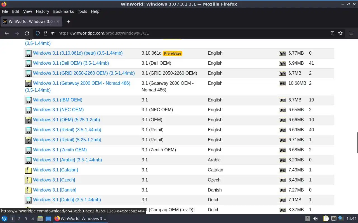Close the WinWorld tab

tap(58, 21)
